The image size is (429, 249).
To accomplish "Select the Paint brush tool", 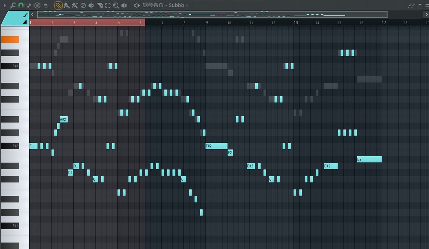I will click(x=66, y=5).
